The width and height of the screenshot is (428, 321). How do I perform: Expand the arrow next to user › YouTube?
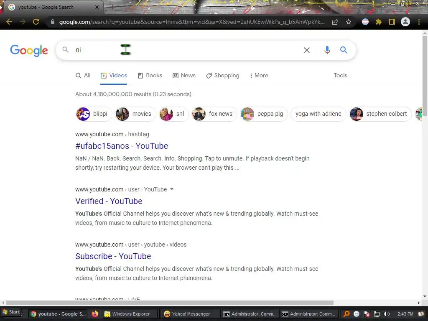point(172,189)
